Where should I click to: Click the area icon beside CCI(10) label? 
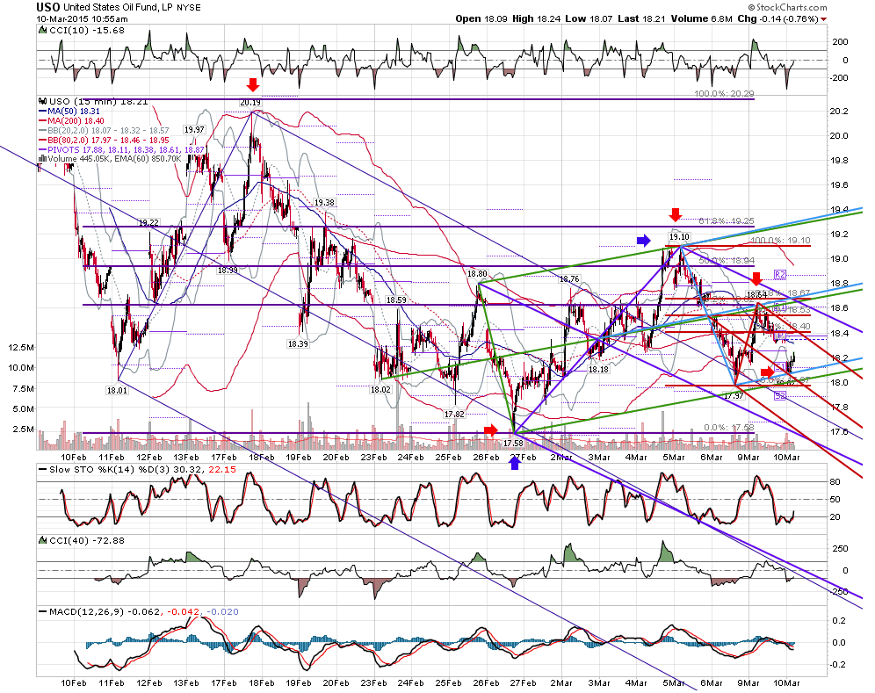click(42, 30)
